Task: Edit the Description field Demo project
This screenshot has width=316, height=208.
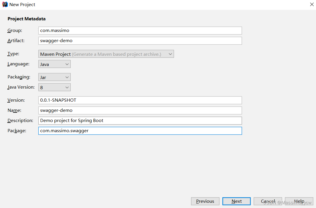Action: point(140,121)
